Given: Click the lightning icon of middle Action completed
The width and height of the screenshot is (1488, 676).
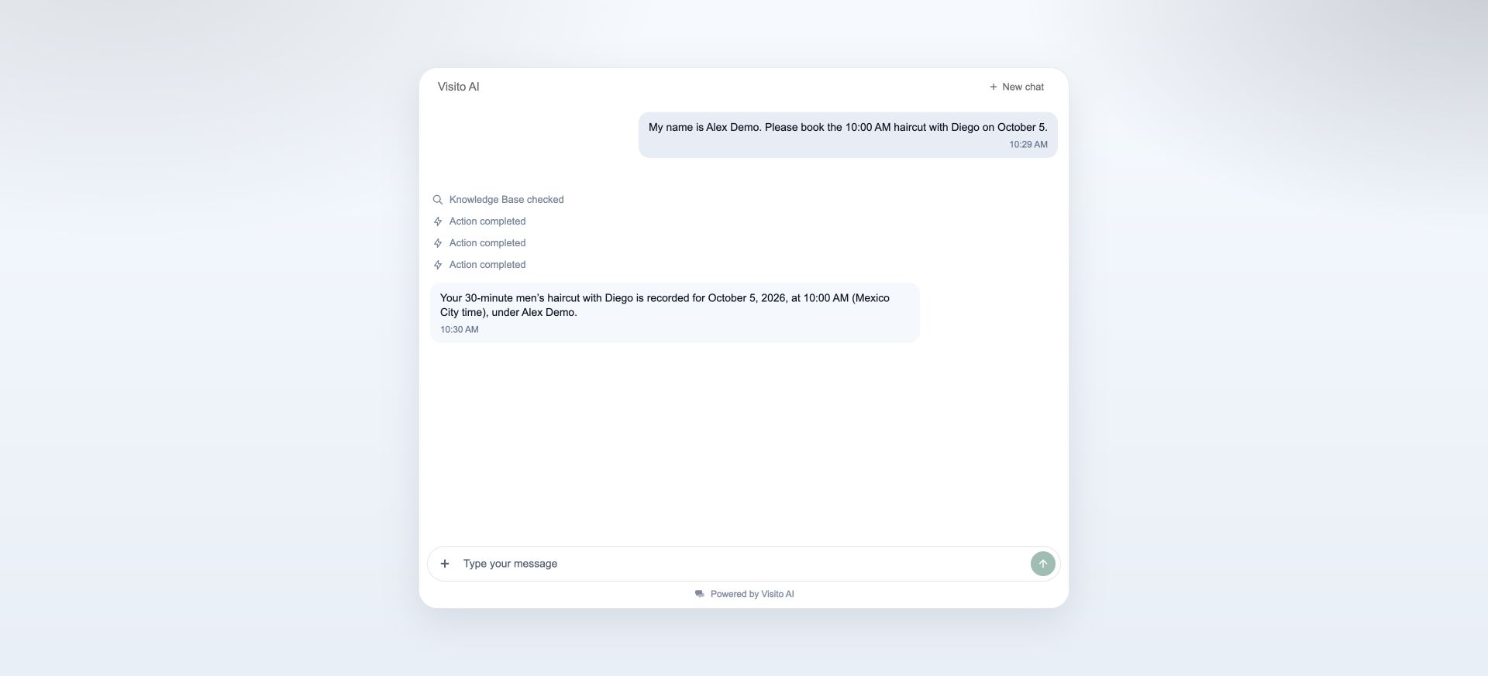Looking at the screenshot, I should point(438,243).
